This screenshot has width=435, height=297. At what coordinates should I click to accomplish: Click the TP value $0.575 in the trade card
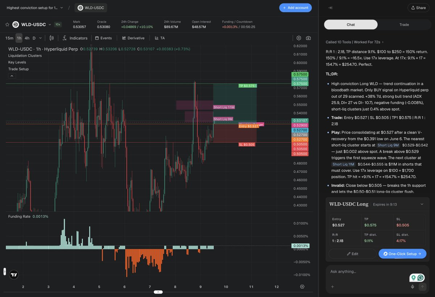(370, 225)
